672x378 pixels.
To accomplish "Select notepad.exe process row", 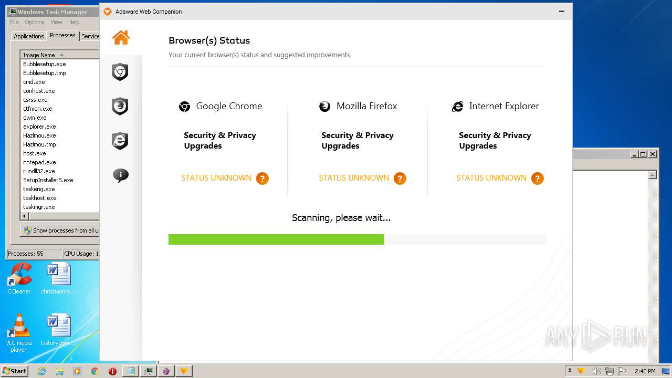I will [60, 162].
